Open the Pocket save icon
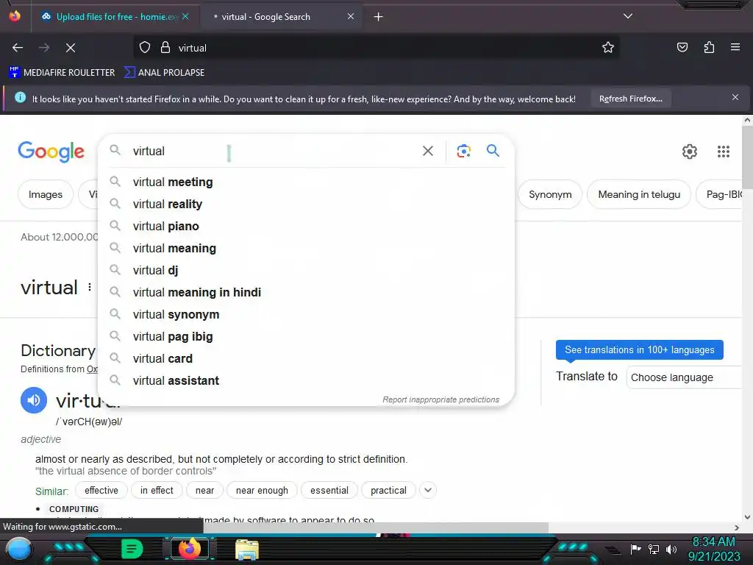This screenshot has width=753, height=565. 682,48
